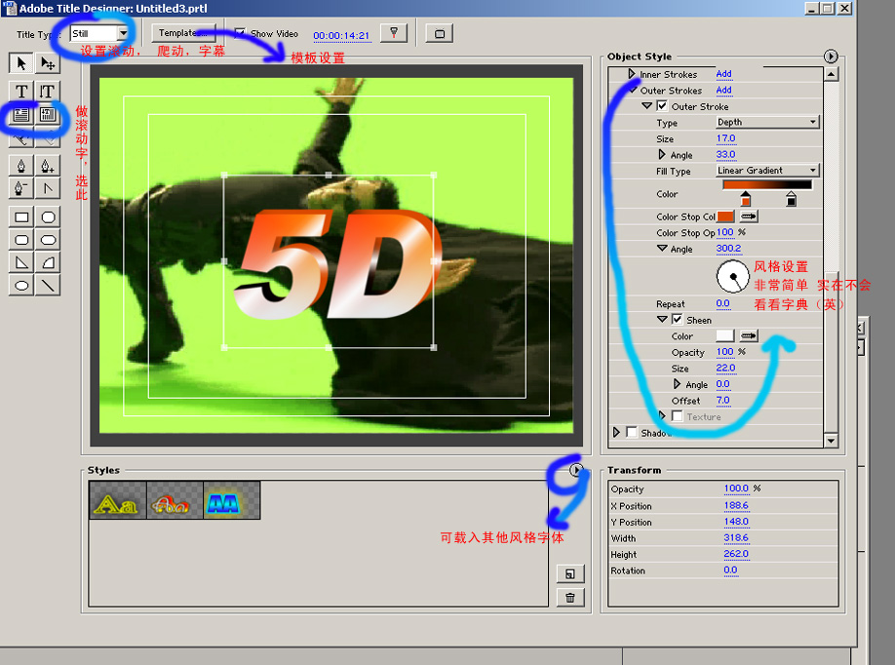This screenshot has width=895, height=665.
Task: Expand the Angle row below Size 17.0
Action: [x=662, y=154]
